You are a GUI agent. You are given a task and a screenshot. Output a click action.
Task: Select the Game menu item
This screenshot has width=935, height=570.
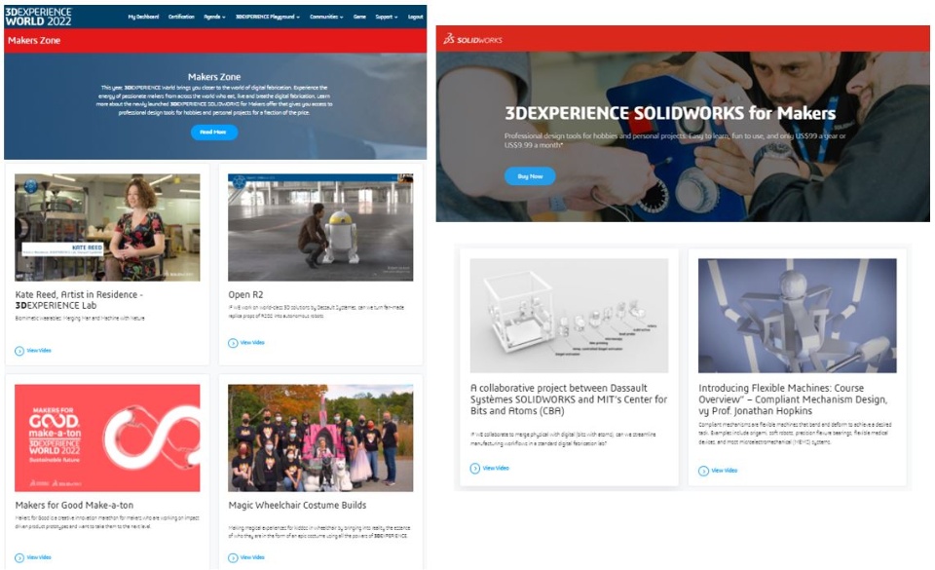[359, 17]
